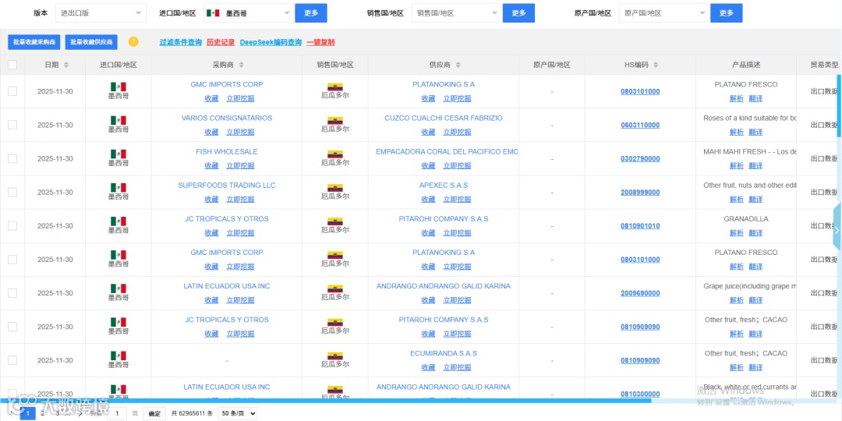
Task: Check the FISH WHOLESALE row checkbox
Action: [12, 158]
